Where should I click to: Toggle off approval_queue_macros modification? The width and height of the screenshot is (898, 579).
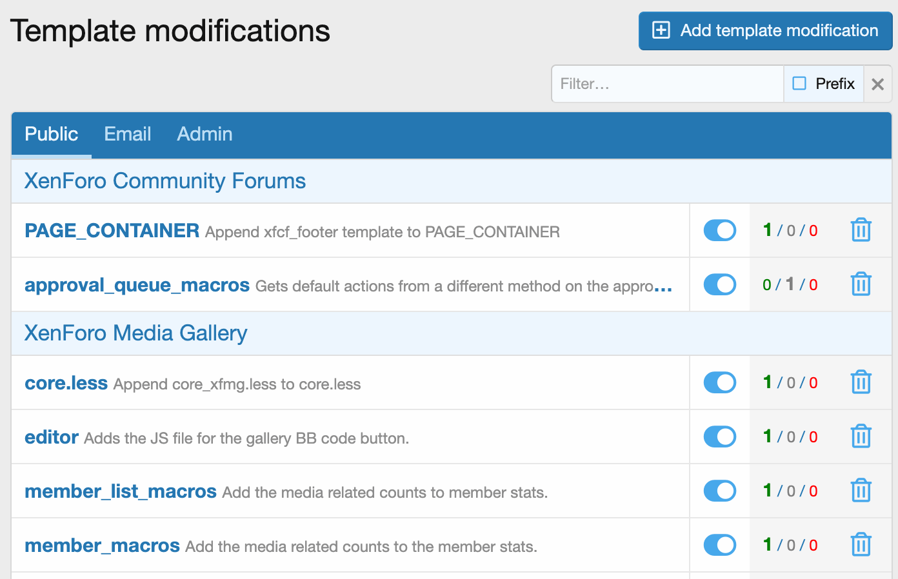pos(719,284)
